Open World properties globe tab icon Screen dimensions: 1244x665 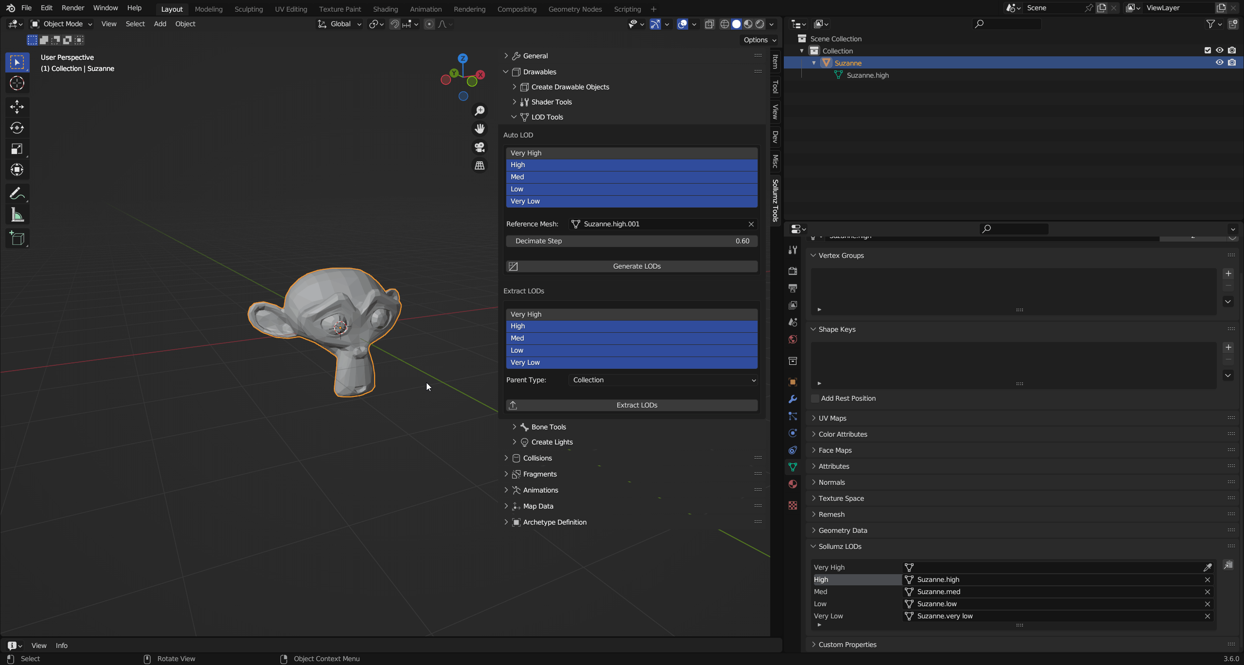point(793,339)
